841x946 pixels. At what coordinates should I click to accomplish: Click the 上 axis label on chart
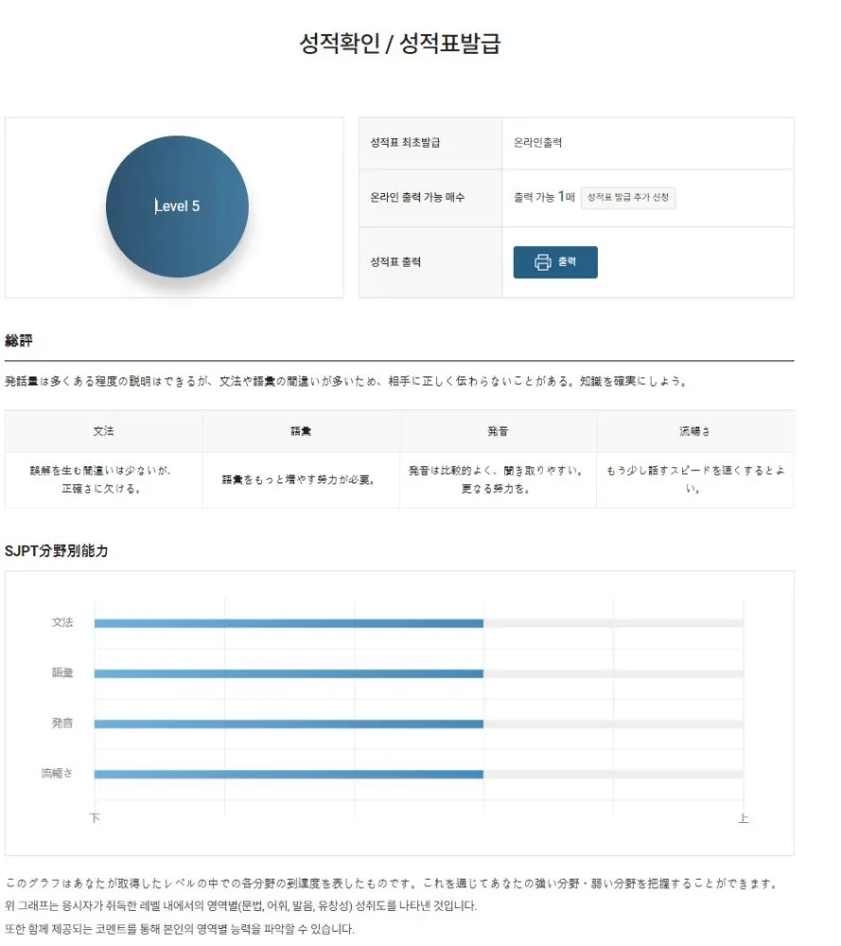[x=744, y=818]
